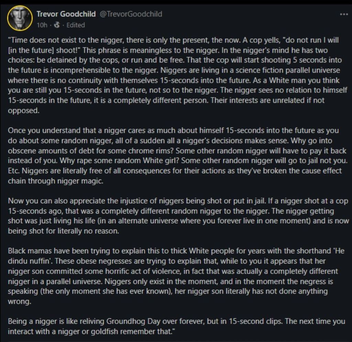Expand post actions from the top-right dots

(x=344, y=14)
